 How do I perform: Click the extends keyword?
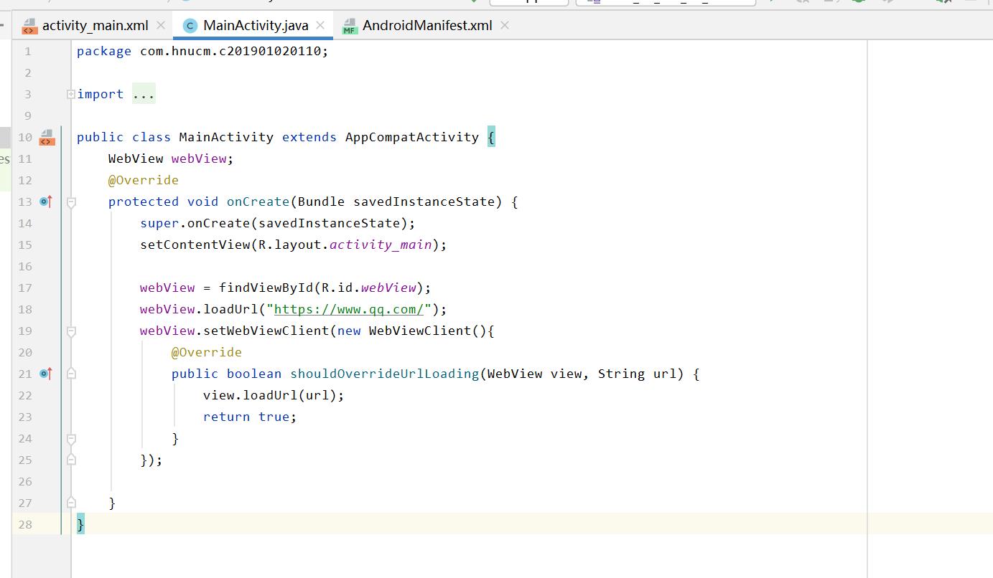(309, 137)
